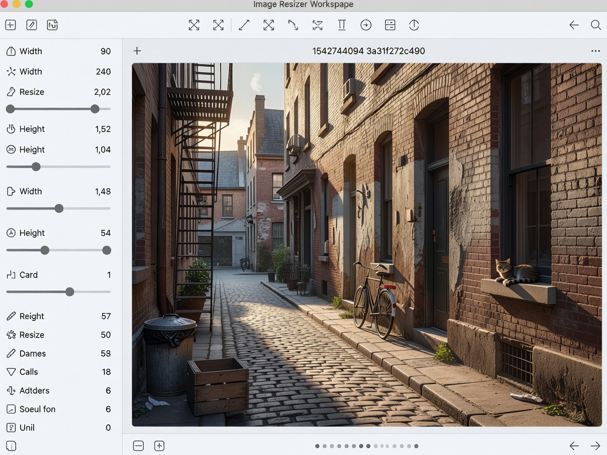607x455 pixels.
Task: Click the round icon beside Height 1,04
Action: [11, 150]
